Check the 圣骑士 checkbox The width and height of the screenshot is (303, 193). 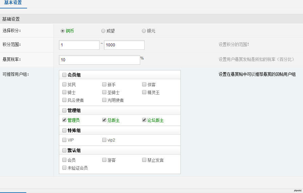pos(104,92)
